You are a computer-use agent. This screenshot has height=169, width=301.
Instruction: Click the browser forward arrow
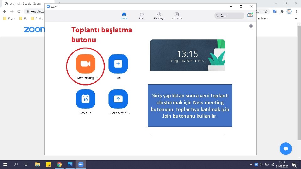12,12
